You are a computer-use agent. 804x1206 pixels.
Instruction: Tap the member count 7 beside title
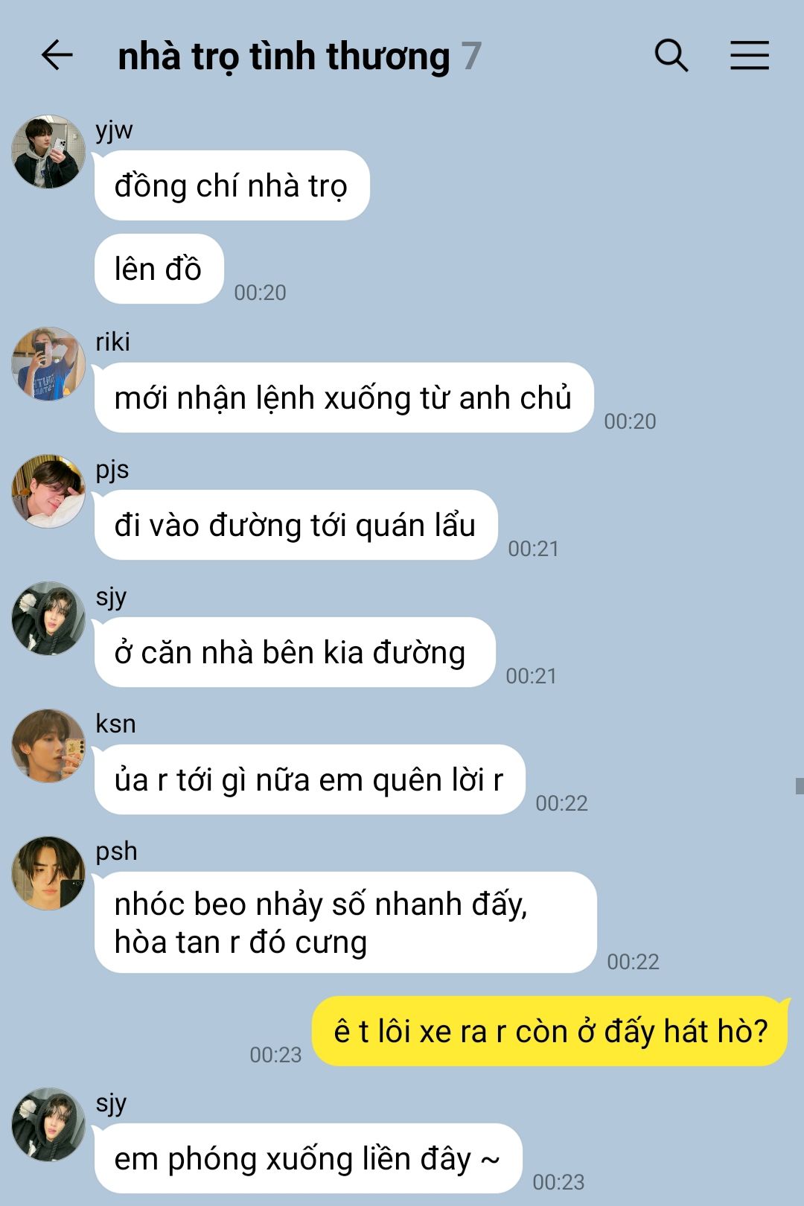471,57
